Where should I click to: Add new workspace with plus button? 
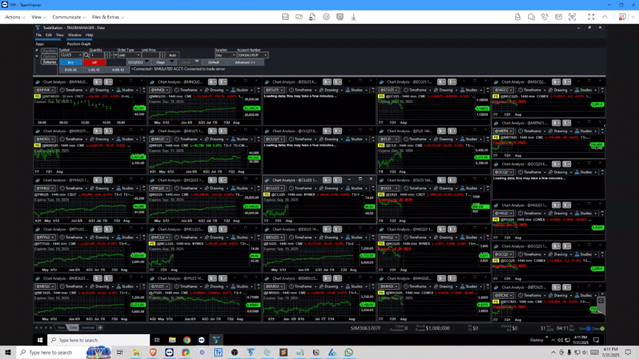point(100,328)
